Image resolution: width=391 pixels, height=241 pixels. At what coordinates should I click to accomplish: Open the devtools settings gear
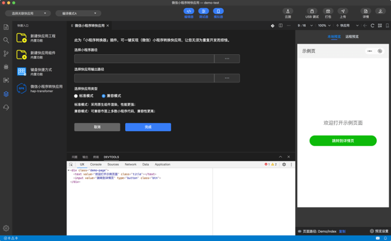tap(284, 165)
